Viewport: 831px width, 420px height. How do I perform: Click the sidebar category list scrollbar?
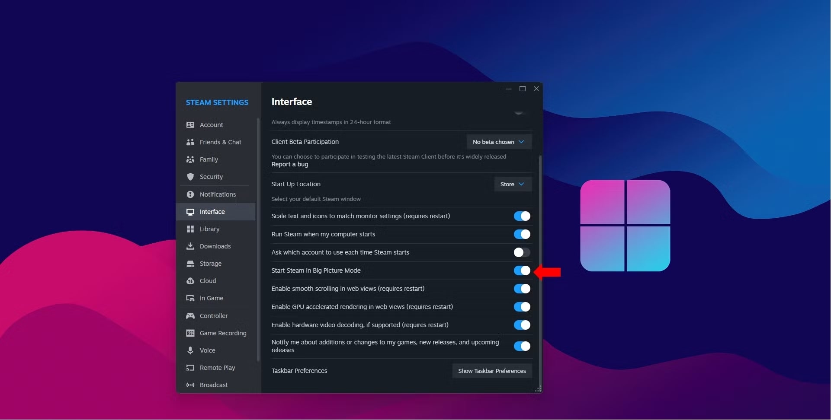(x=258, y=240)
